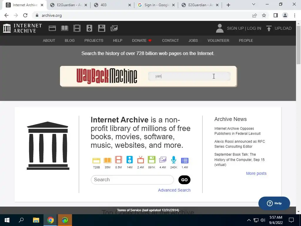
Task: Click the UPLOAD link text
Action: (x=283, y=28)
